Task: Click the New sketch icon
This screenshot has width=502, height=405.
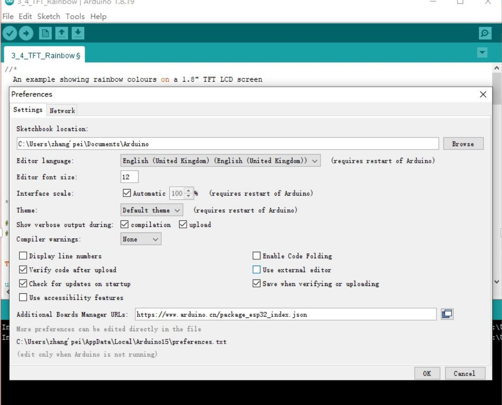Action: click(x=45, y=33)
